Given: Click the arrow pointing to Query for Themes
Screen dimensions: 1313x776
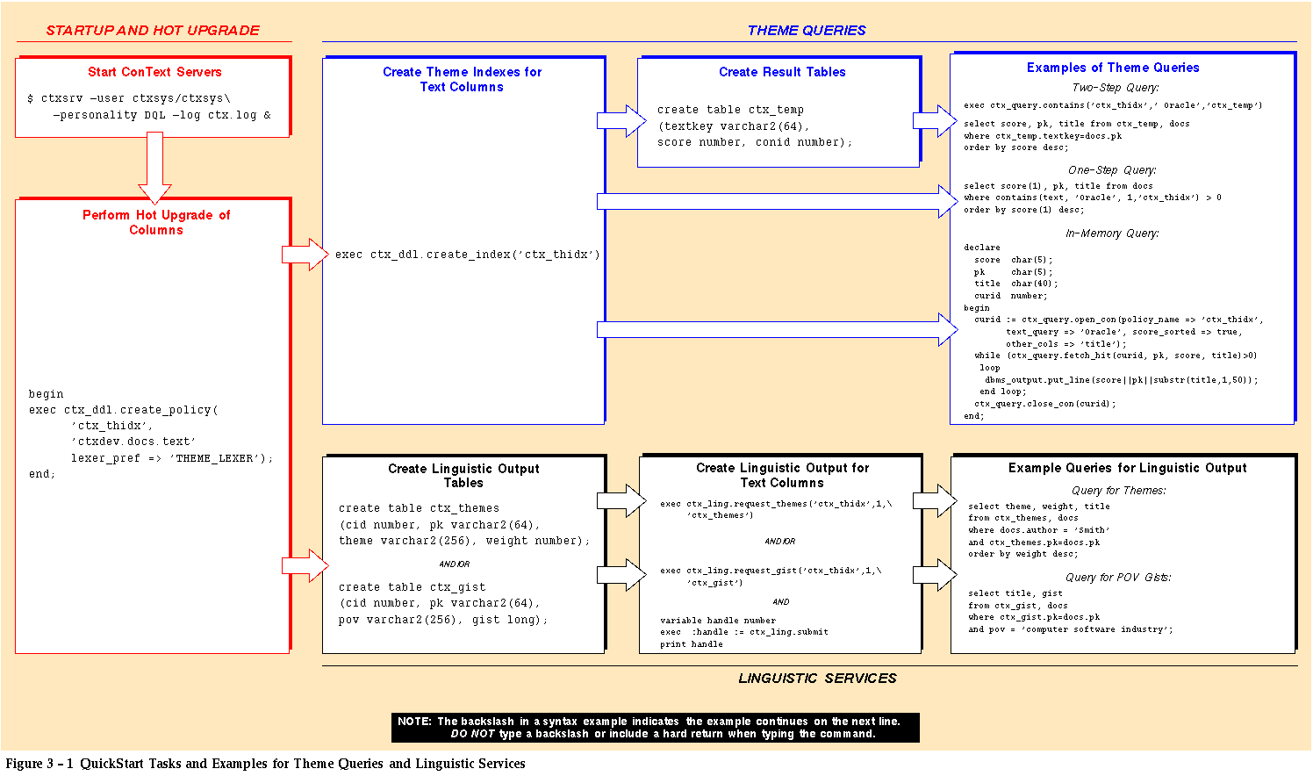Looking at the screenshot, I should [935, 500].
